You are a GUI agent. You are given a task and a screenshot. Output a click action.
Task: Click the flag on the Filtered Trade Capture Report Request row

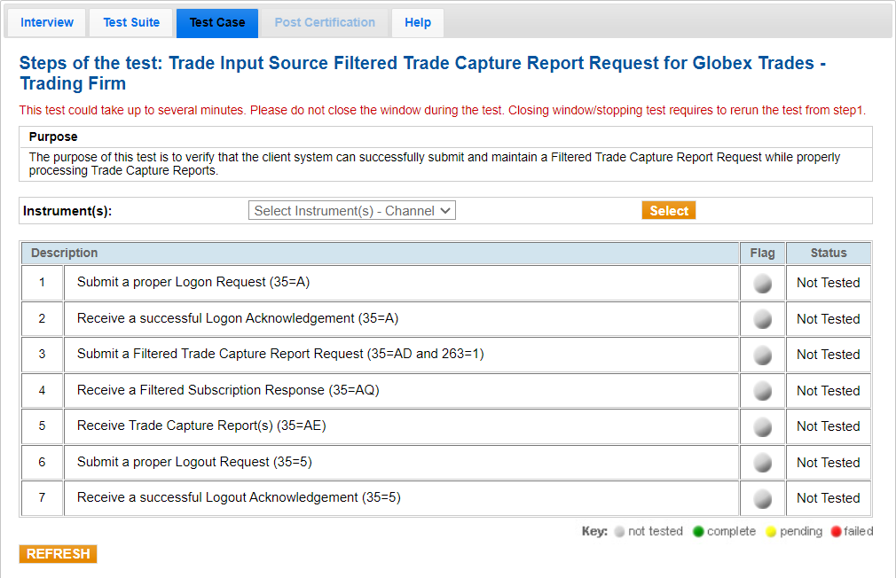[x=762, y=354]
